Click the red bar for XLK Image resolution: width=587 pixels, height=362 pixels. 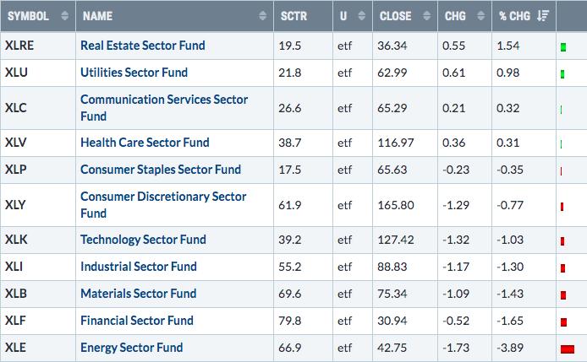(562, 241)
